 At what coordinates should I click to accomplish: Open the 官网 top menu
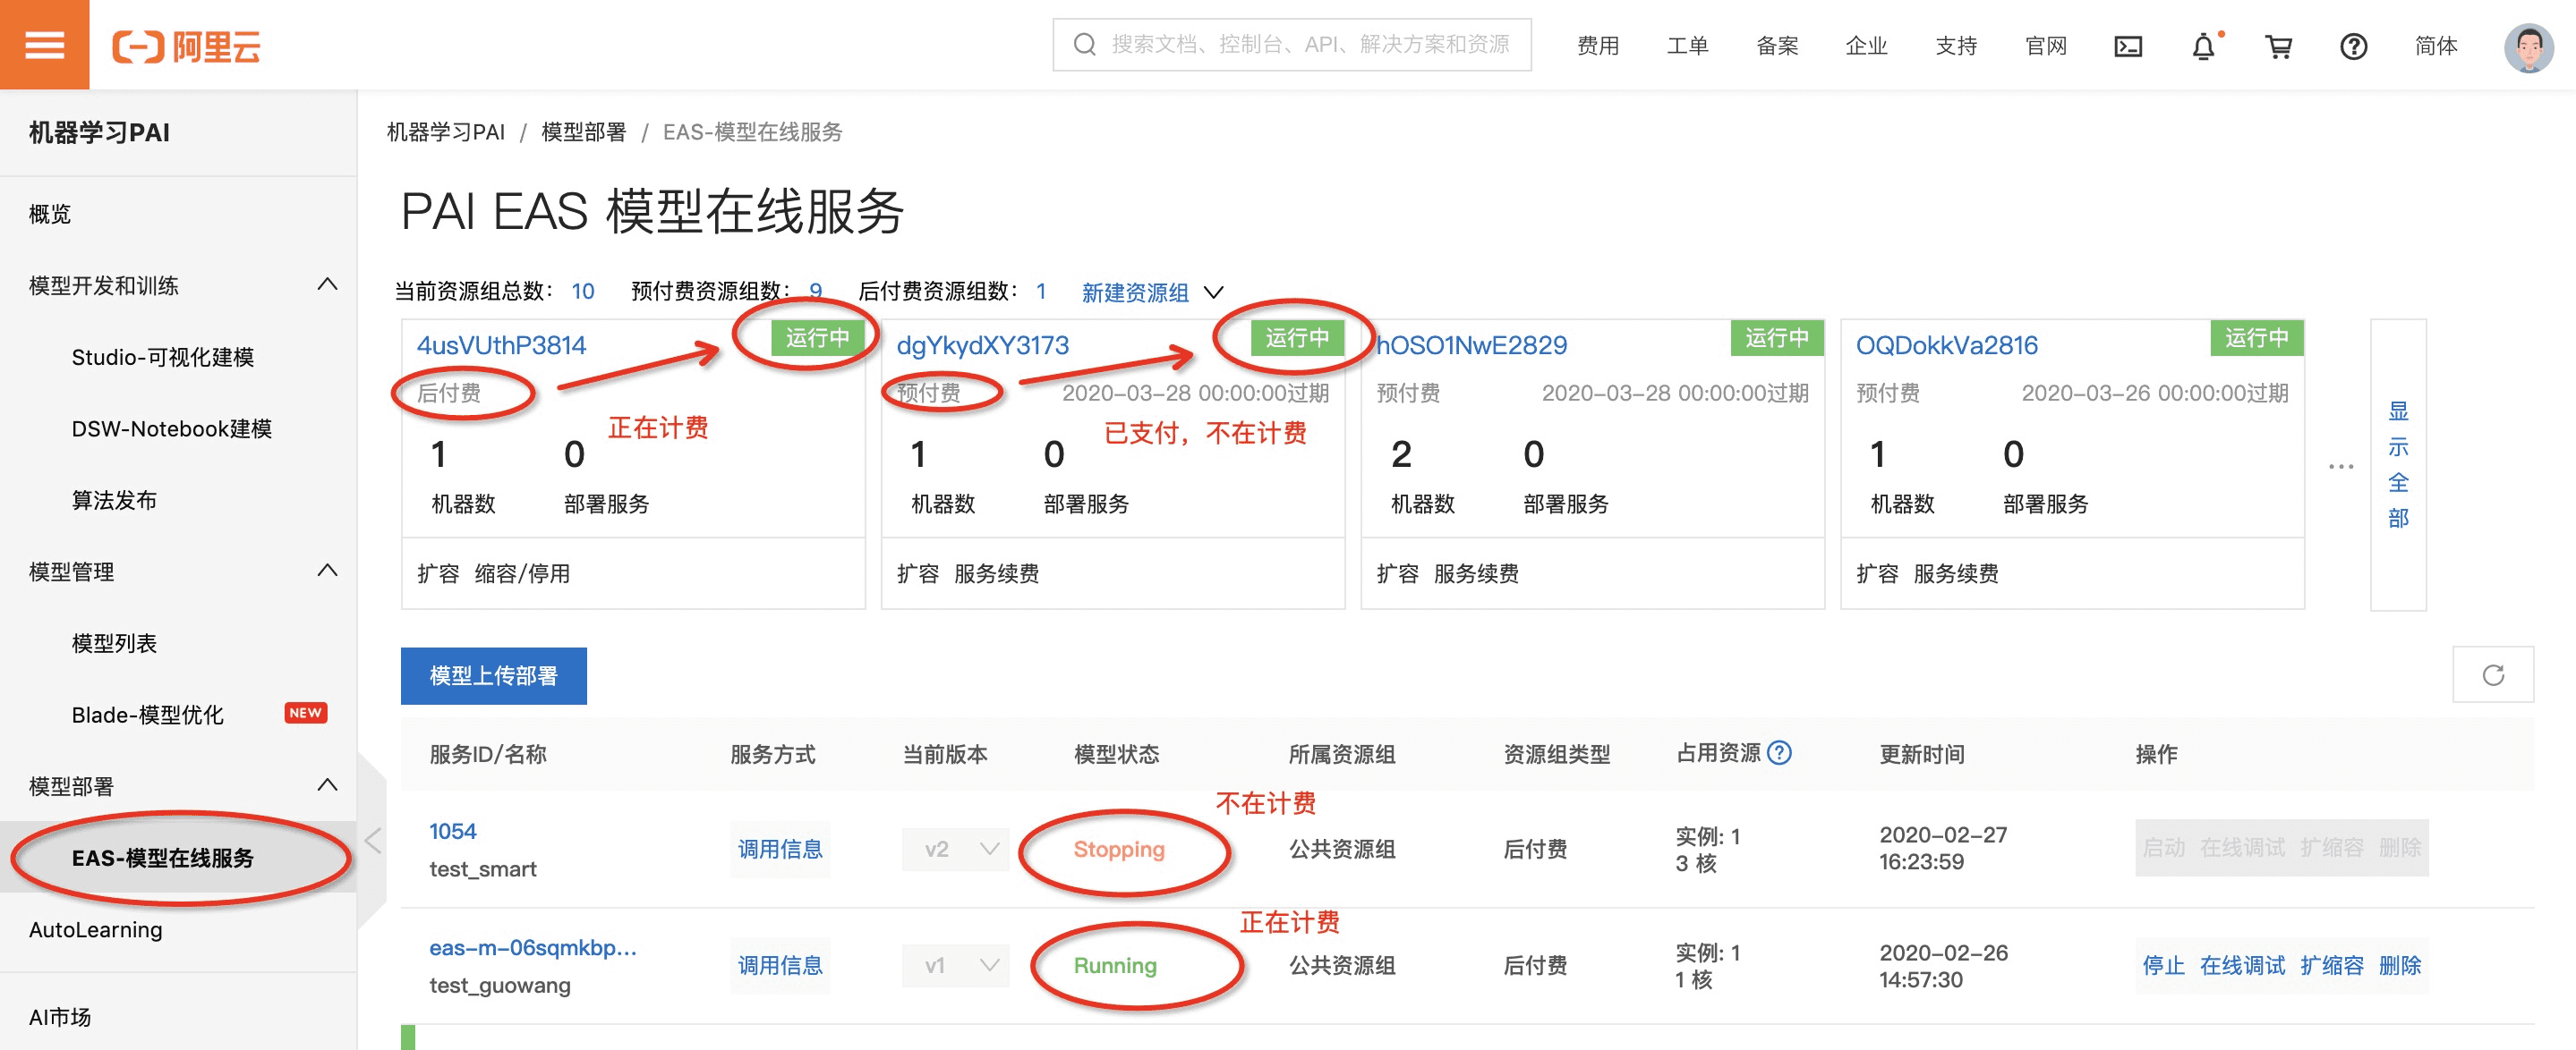click(x=2045, y=46)
